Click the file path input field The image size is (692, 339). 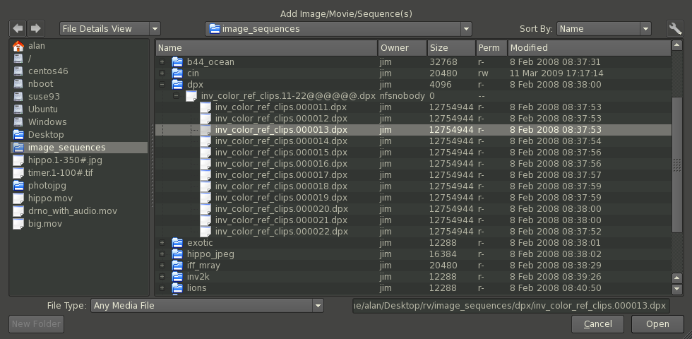tap(511, 305)
